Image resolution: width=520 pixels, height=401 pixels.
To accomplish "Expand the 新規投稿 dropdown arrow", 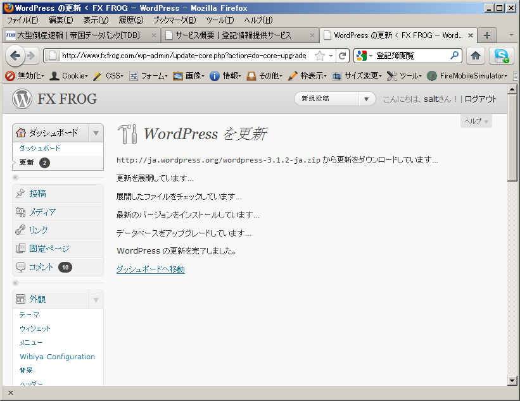I will coord(367,99).
